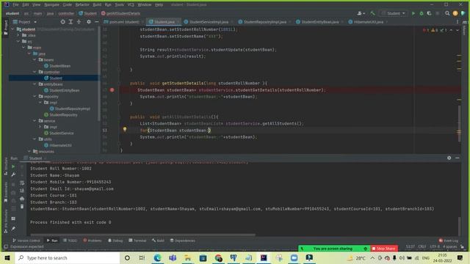
Task: Open the Navigate menu
Action: (51, 5)
